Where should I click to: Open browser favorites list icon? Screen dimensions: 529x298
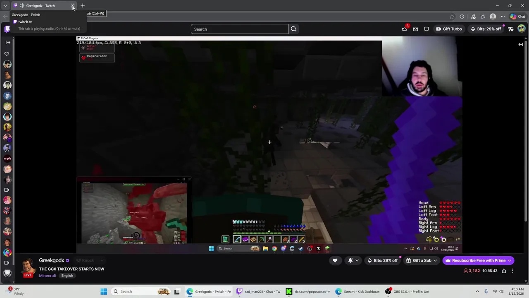coord(483,17)
